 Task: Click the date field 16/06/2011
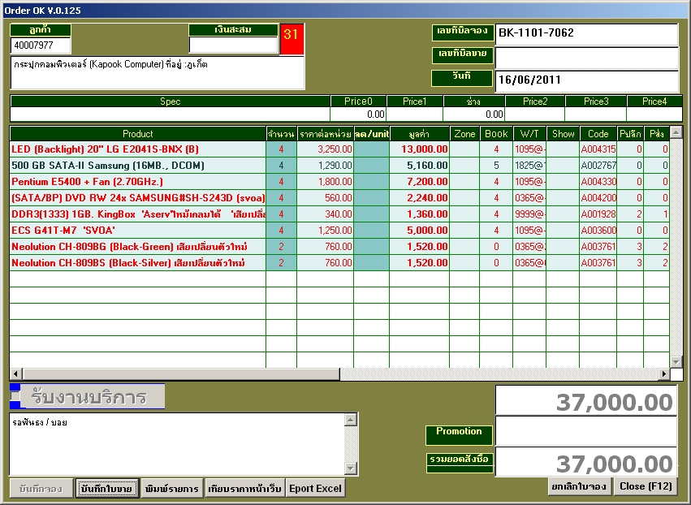586,80
